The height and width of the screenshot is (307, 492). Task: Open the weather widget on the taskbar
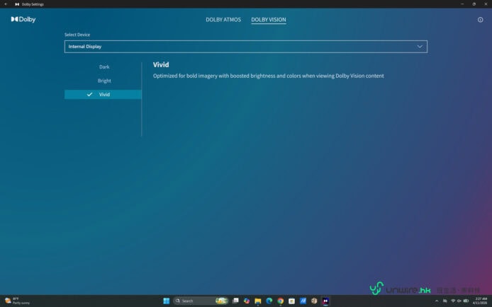pos(17,301)
